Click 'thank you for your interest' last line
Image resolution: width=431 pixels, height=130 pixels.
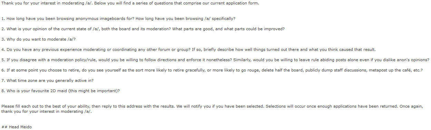pyautogui.click(x=27, y=111)
